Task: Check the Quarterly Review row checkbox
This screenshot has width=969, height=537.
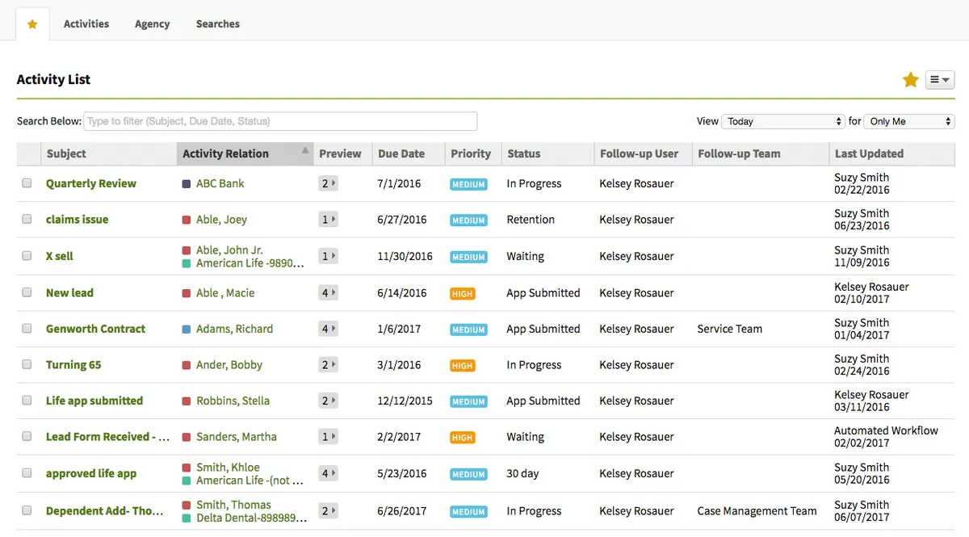Action: (x=27, y=183)
